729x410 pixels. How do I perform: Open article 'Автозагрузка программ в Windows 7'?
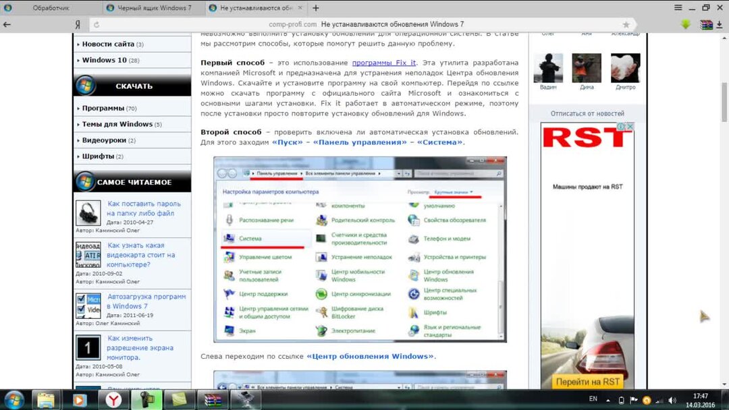coord(146,301)
